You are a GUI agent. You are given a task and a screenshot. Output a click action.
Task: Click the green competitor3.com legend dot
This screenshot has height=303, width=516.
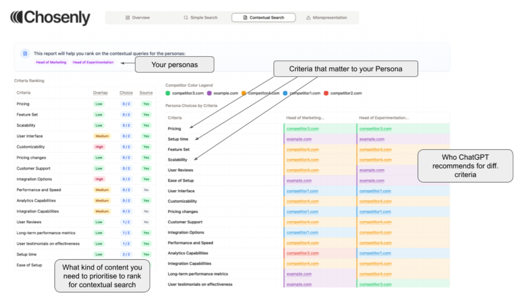pos(168,93)
